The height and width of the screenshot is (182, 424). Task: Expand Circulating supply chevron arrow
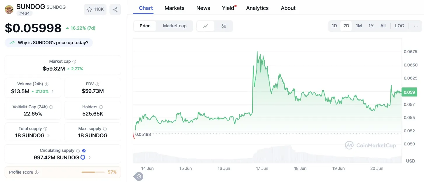coord(89,158)
